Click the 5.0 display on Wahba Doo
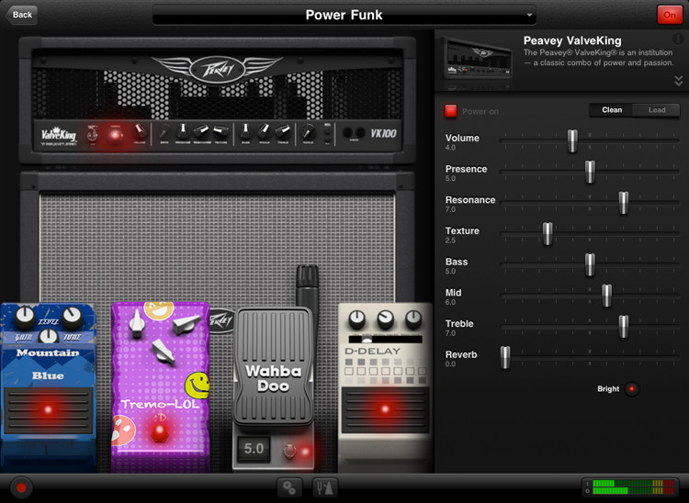Image resolution: width=689 pixels, height=503 pixels. point(254,449)
